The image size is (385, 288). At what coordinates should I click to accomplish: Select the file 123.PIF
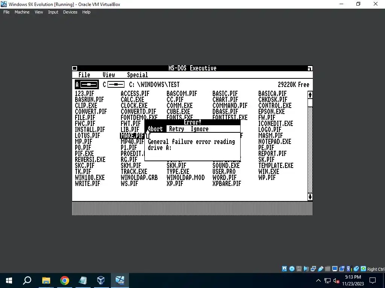85,93
